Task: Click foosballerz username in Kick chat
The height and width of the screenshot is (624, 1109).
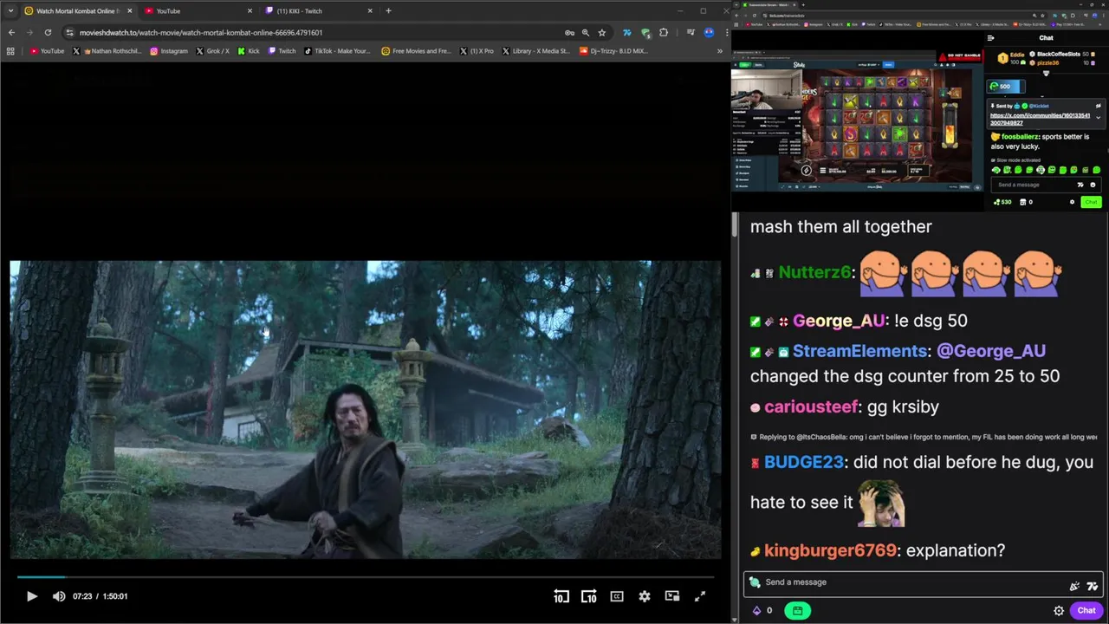Action: pyautogui.click(x=1019, y=137)
